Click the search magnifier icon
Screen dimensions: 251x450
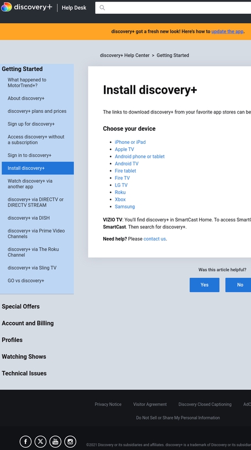(x=102, y=8)
